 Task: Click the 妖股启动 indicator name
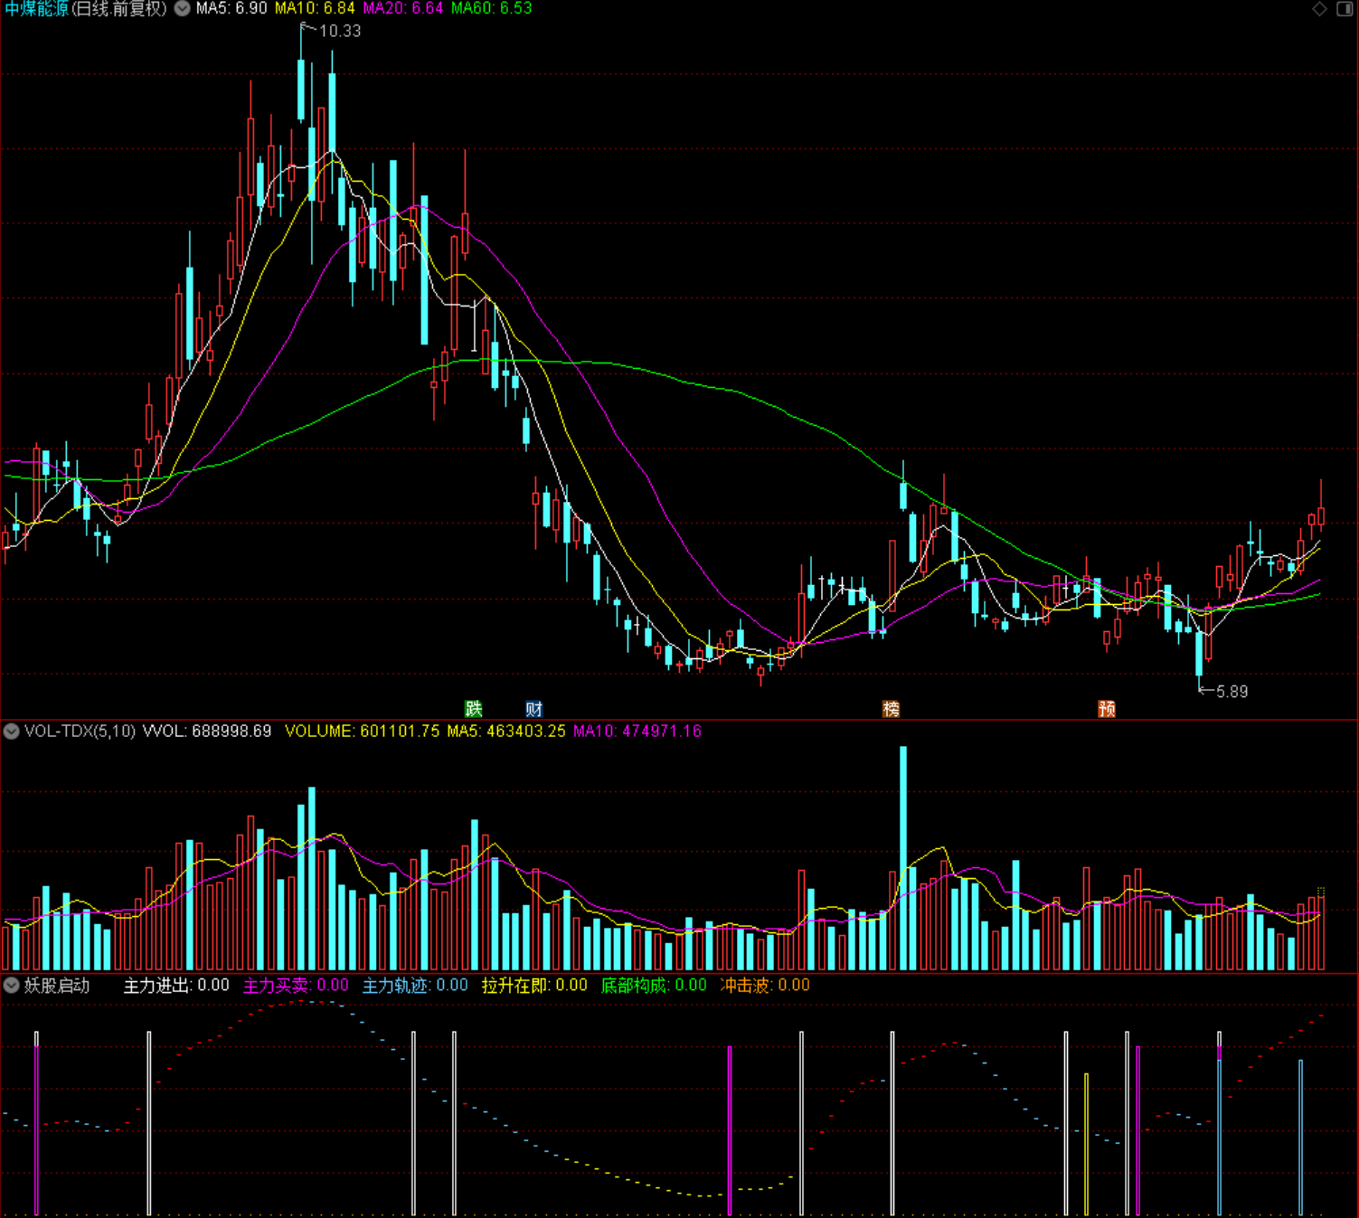coord(57,986)
